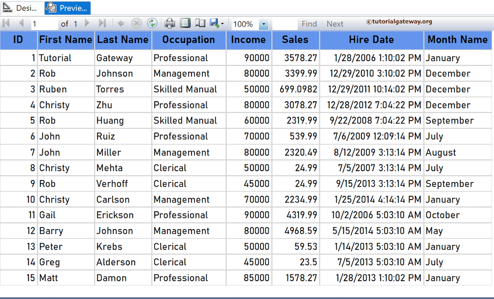
Task: Select the sales value 4319.99
Action: pos(296,215)
